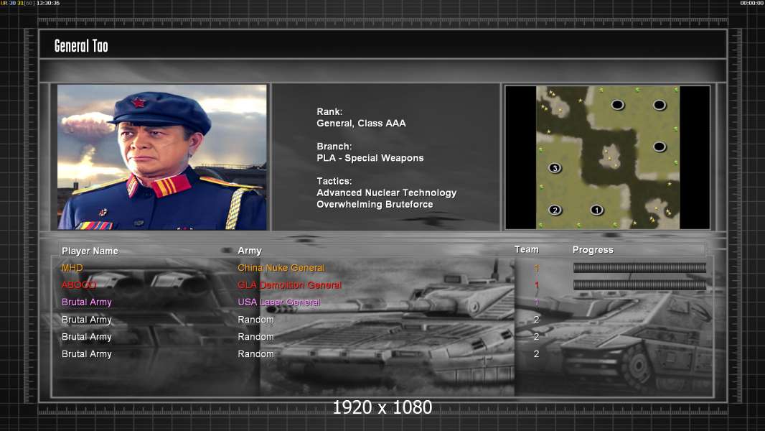Select the purple 'Brutal Army' player name
This screenshot has width=765, height=431.
click(86, 302)
